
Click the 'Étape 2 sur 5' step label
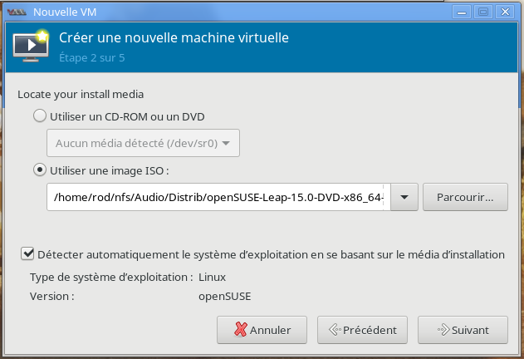pos(91,58)
